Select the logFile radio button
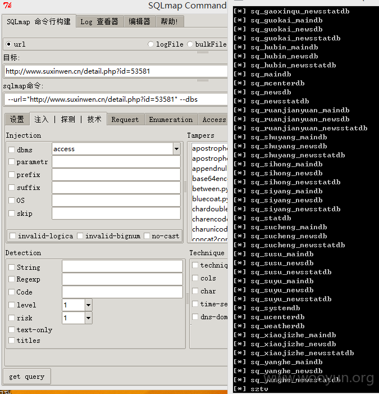The width and height of the screenshot is (379, 394). pos(150,44)
